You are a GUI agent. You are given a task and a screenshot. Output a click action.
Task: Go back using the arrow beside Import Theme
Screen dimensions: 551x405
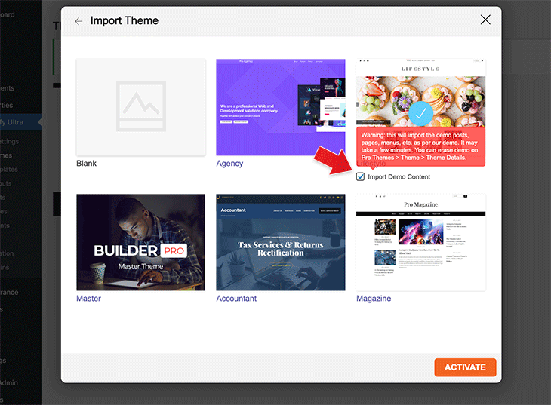[x=78, y=21]
